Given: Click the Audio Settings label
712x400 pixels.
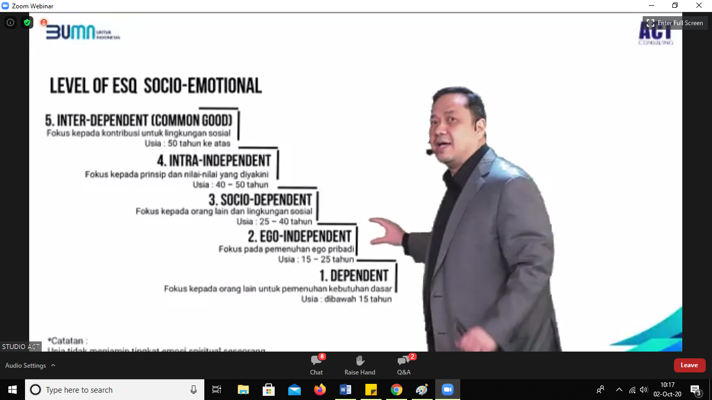Looking at the screenshot, I should 26,366.
